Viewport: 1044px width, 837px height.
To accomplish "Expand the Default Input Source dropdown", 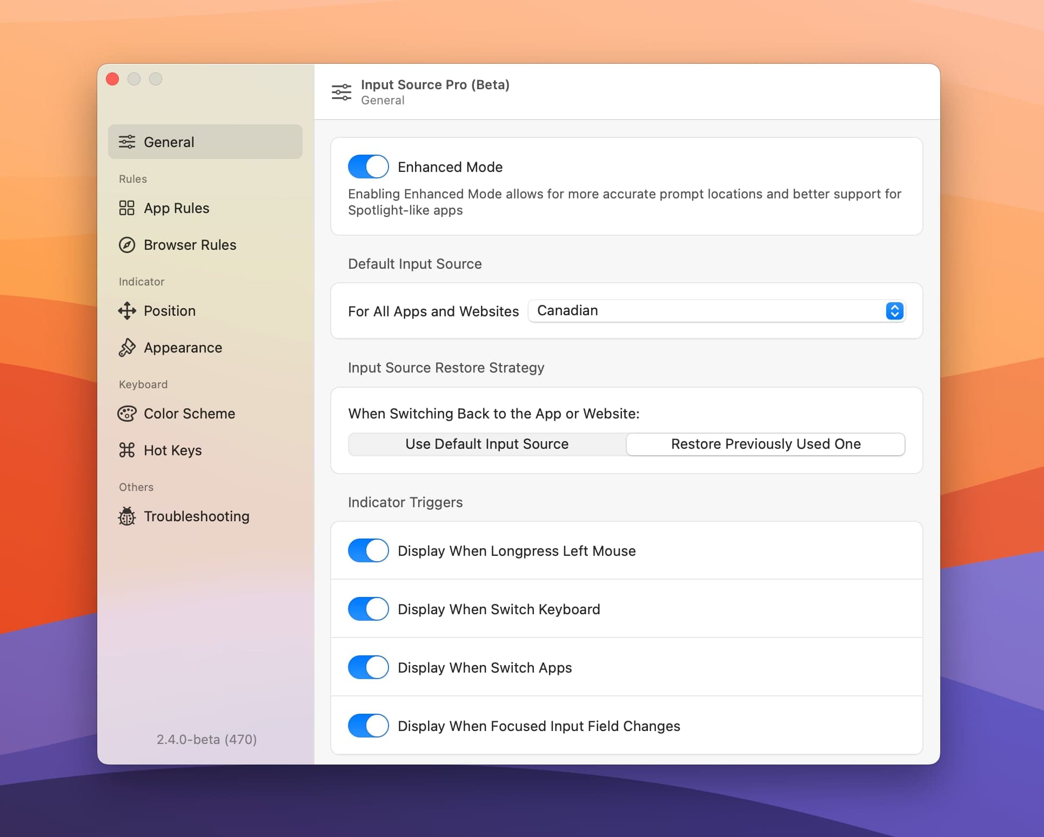I will [x=895, y=310].
